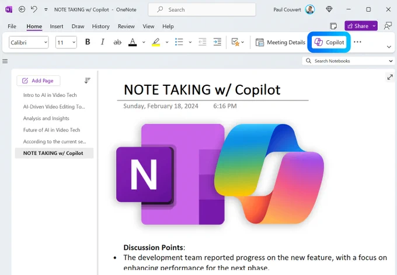Expand font color options arrow
This screenshot has height=275, width=397.
pyautogui.click(x=144, y=42)
